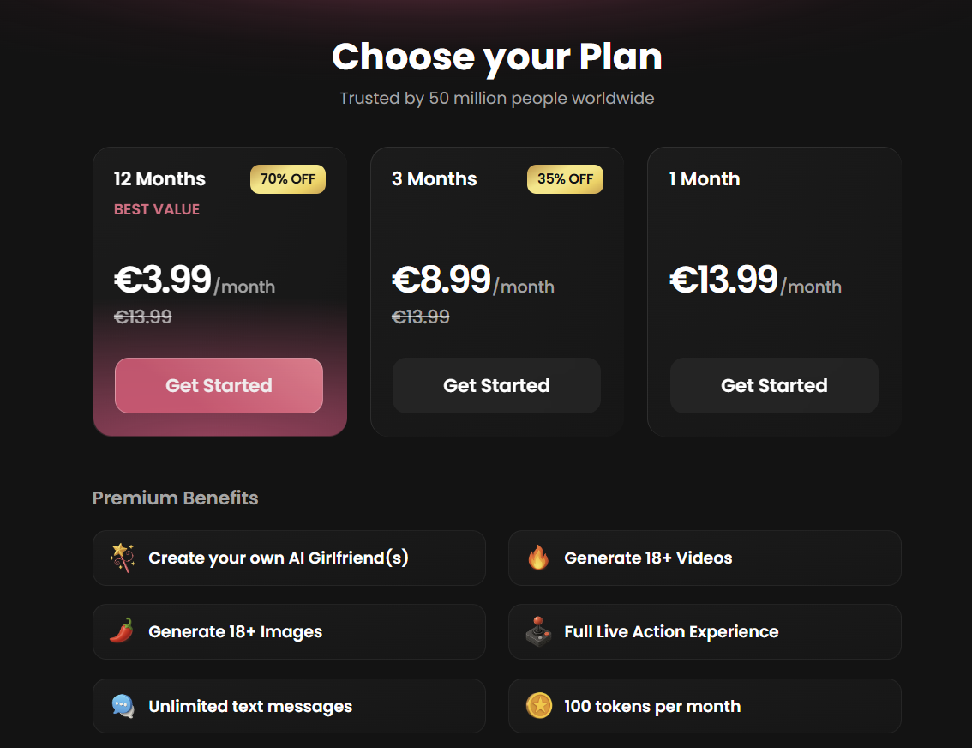Select the 3 Months plan title
This screenshot has width=972, height=748.
[x=435, y=179]
